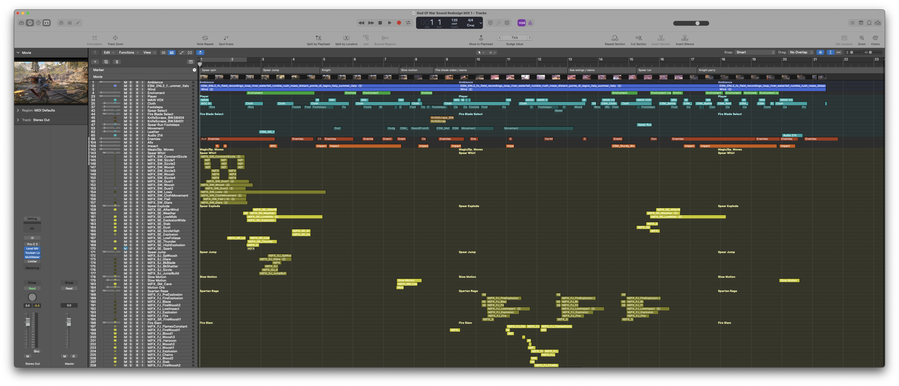Open the Colors palette
The width and height of the screenshot is (899, 386).
(x=875, y=38)
